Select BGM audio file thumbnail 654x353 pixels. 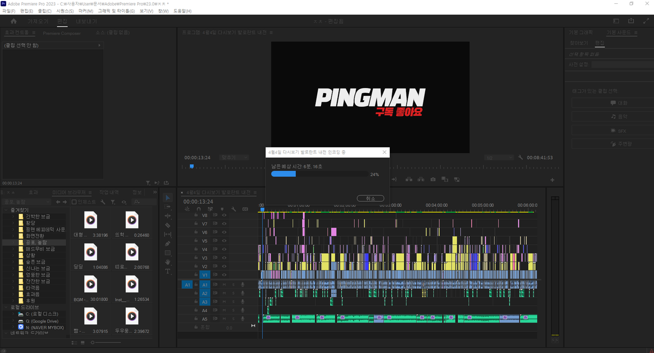(90, 284)
